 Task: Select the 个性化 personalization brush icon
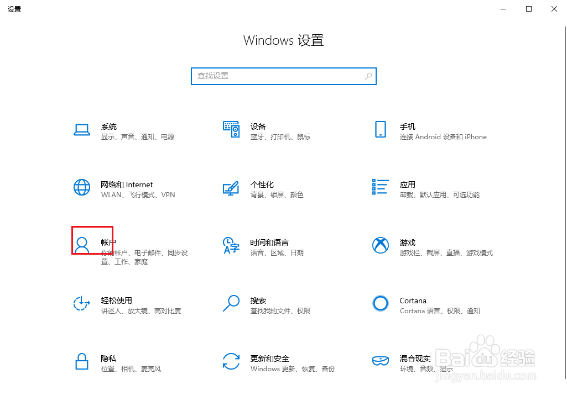231,188
